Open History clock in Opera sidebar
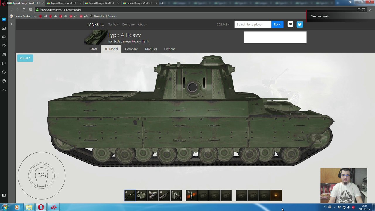Screen dimensions: 375x211 coord(4,72)
